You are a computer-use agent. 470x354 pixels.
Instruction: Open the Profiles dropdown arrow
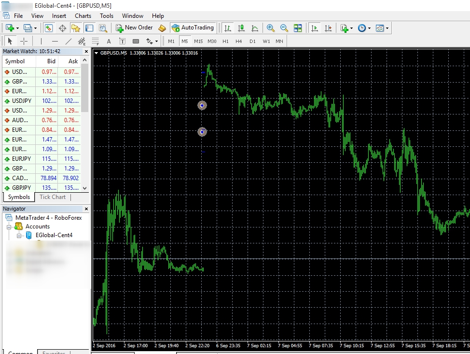click(35, 28)
